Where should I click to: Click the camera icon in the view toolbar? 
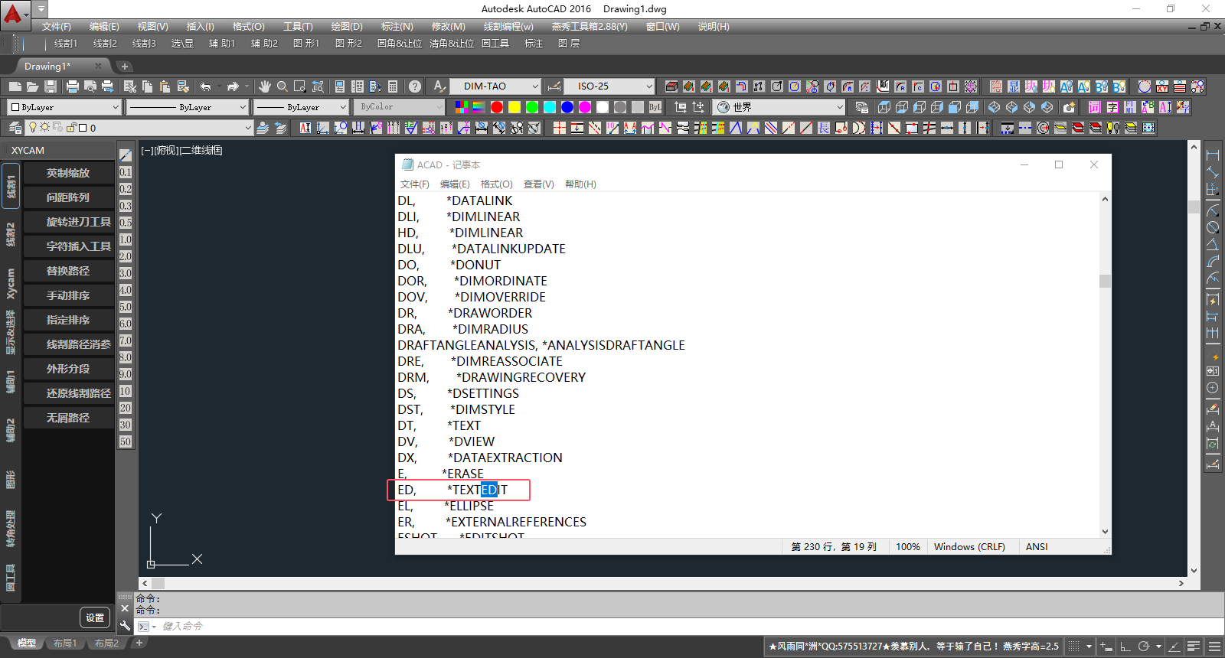pyautogui.click(x=1069, y=107)
